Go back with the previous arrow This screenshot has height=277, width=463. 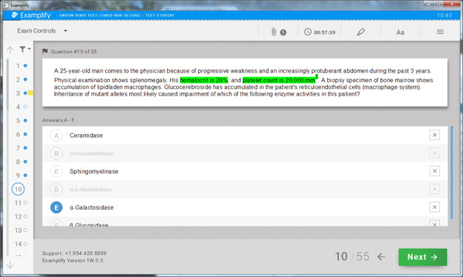(x=381, y=257)
